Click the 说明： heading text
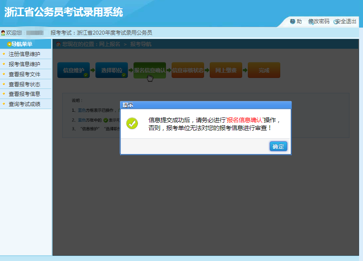 77,101
